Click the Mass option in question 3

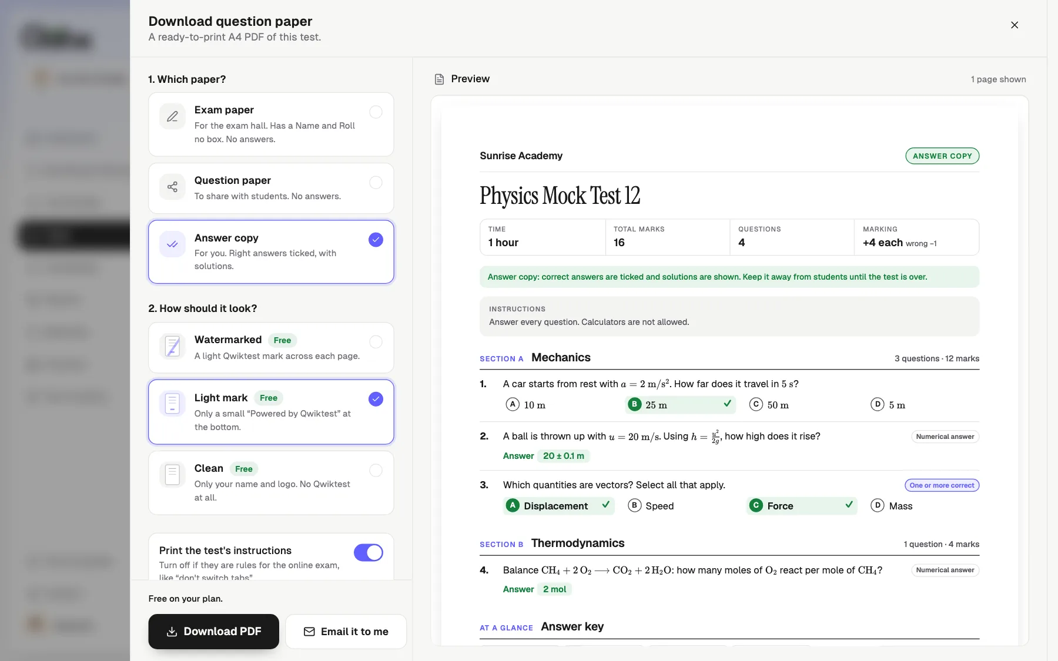(x=892, y=506)
